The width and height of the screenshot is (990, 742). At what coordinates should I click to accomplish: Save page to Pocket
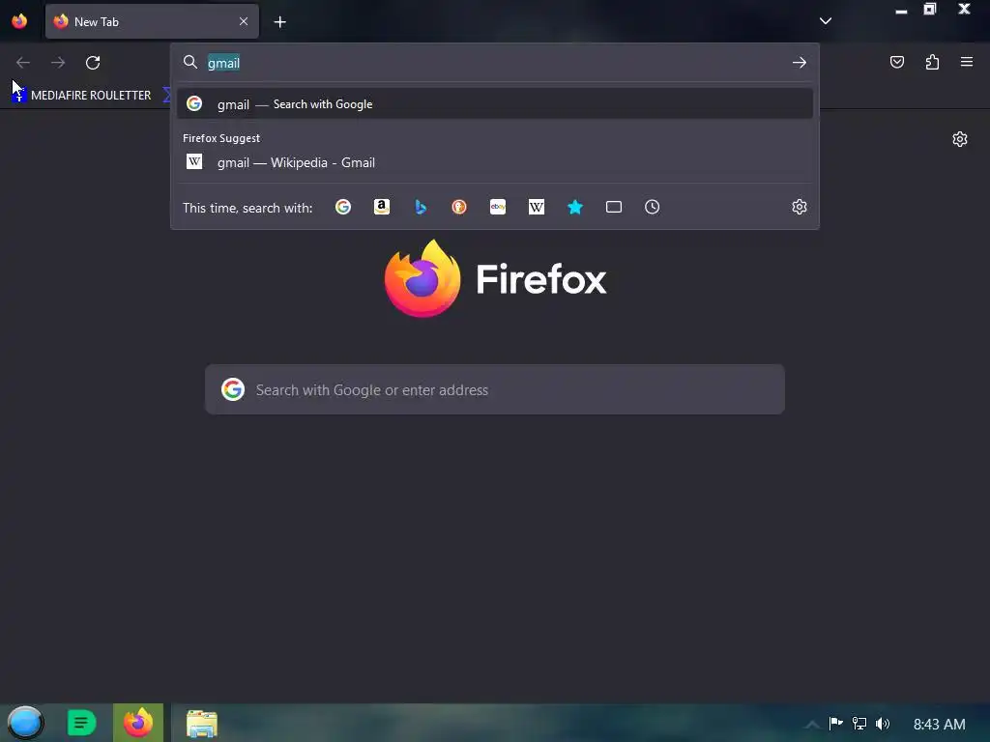[896, 62]
